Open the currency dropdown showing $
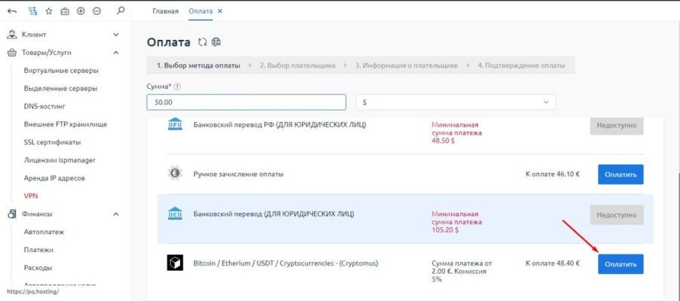The image size is (680, 301). point(456,102)
